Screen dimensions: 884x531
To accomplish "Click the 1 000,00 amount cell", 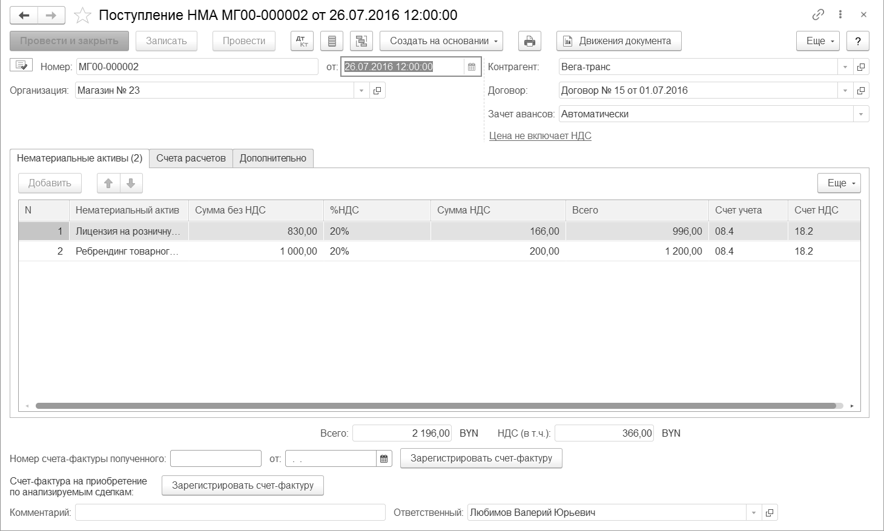I will [256, 252].
